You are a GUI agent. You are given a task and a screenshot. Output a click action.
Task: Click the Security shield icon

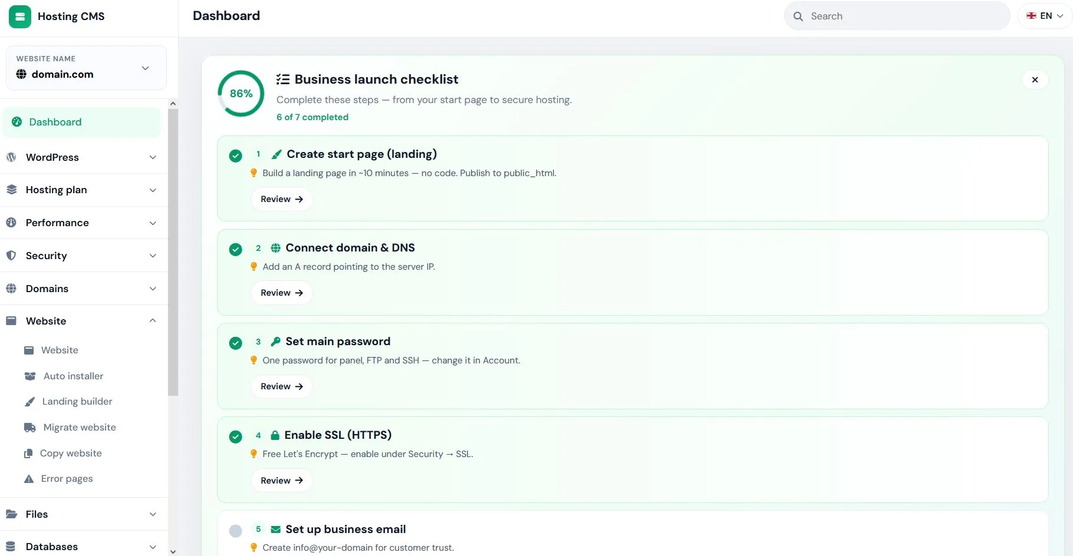(x=11, y=256)
